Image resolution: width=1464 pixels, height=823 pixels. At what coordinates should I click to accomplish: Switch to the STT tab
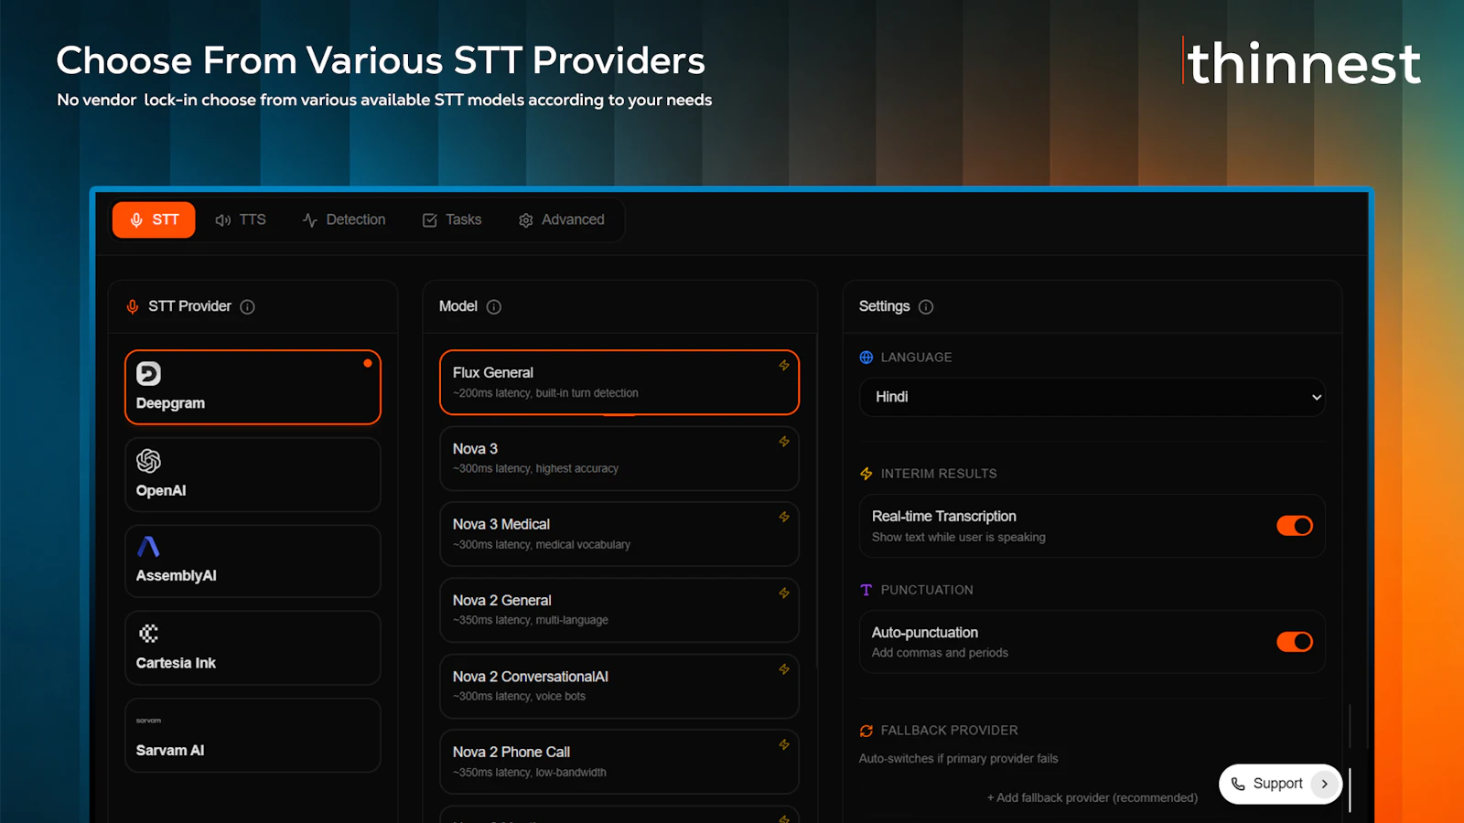(154, 219)
